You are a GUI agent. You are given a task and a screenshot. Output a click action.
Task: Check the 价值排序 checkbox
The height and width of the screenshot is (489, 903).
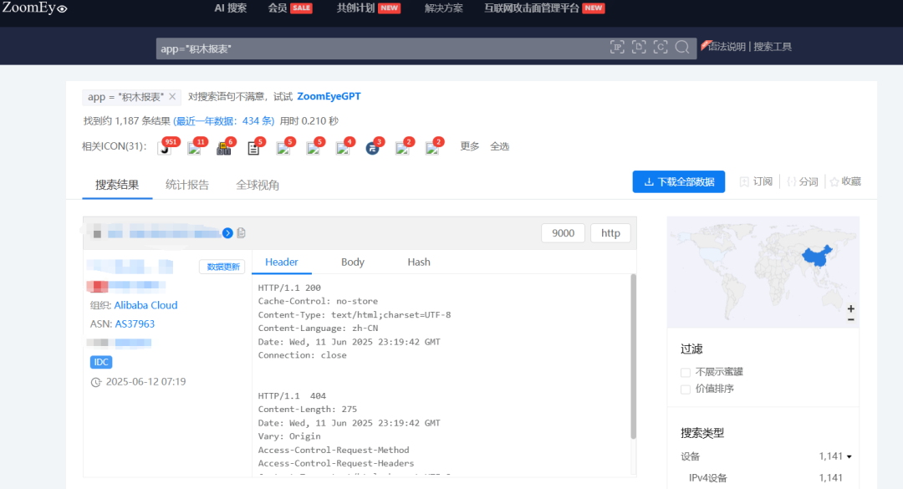pos(686,390)
